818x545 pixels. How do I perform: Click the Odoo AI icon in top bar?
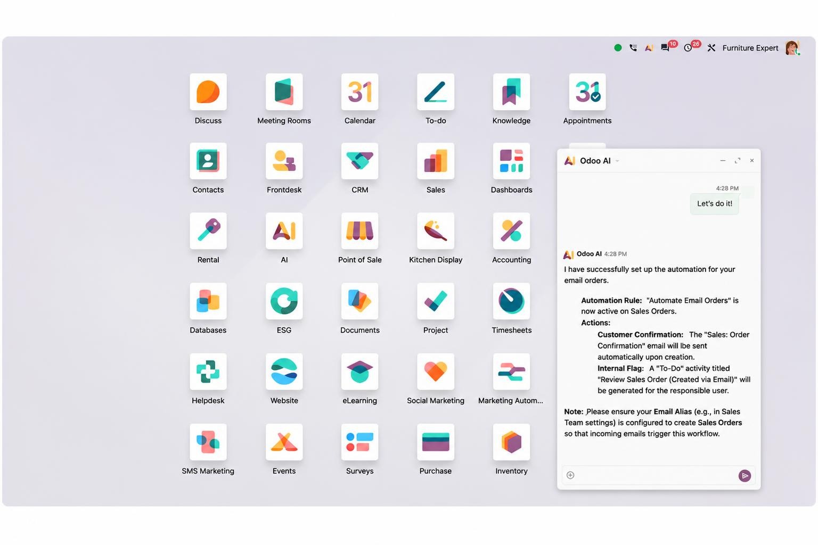649,47
